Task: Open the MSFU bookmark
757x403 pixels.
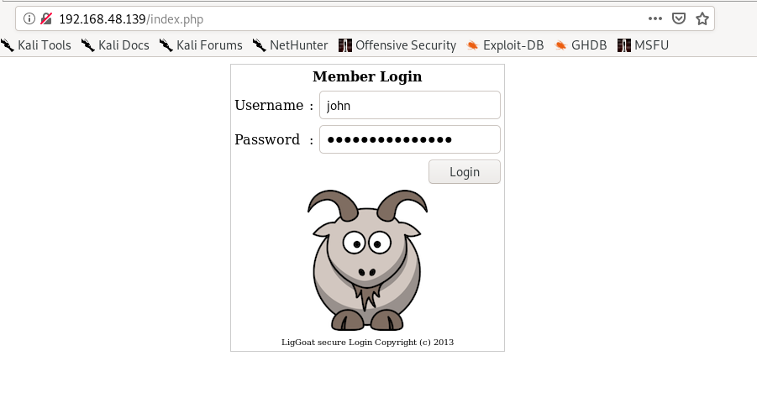Action: coord(643,45)
